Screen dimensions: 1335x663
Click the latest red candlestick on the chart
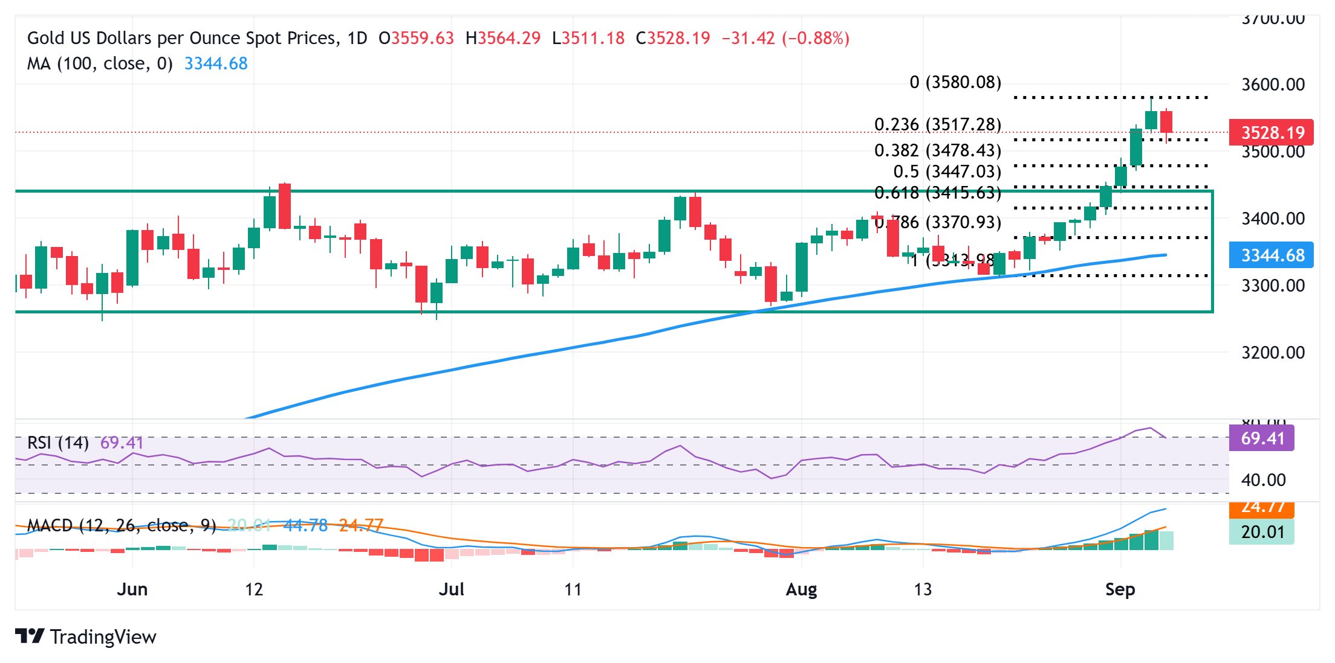pos(1166,121)
